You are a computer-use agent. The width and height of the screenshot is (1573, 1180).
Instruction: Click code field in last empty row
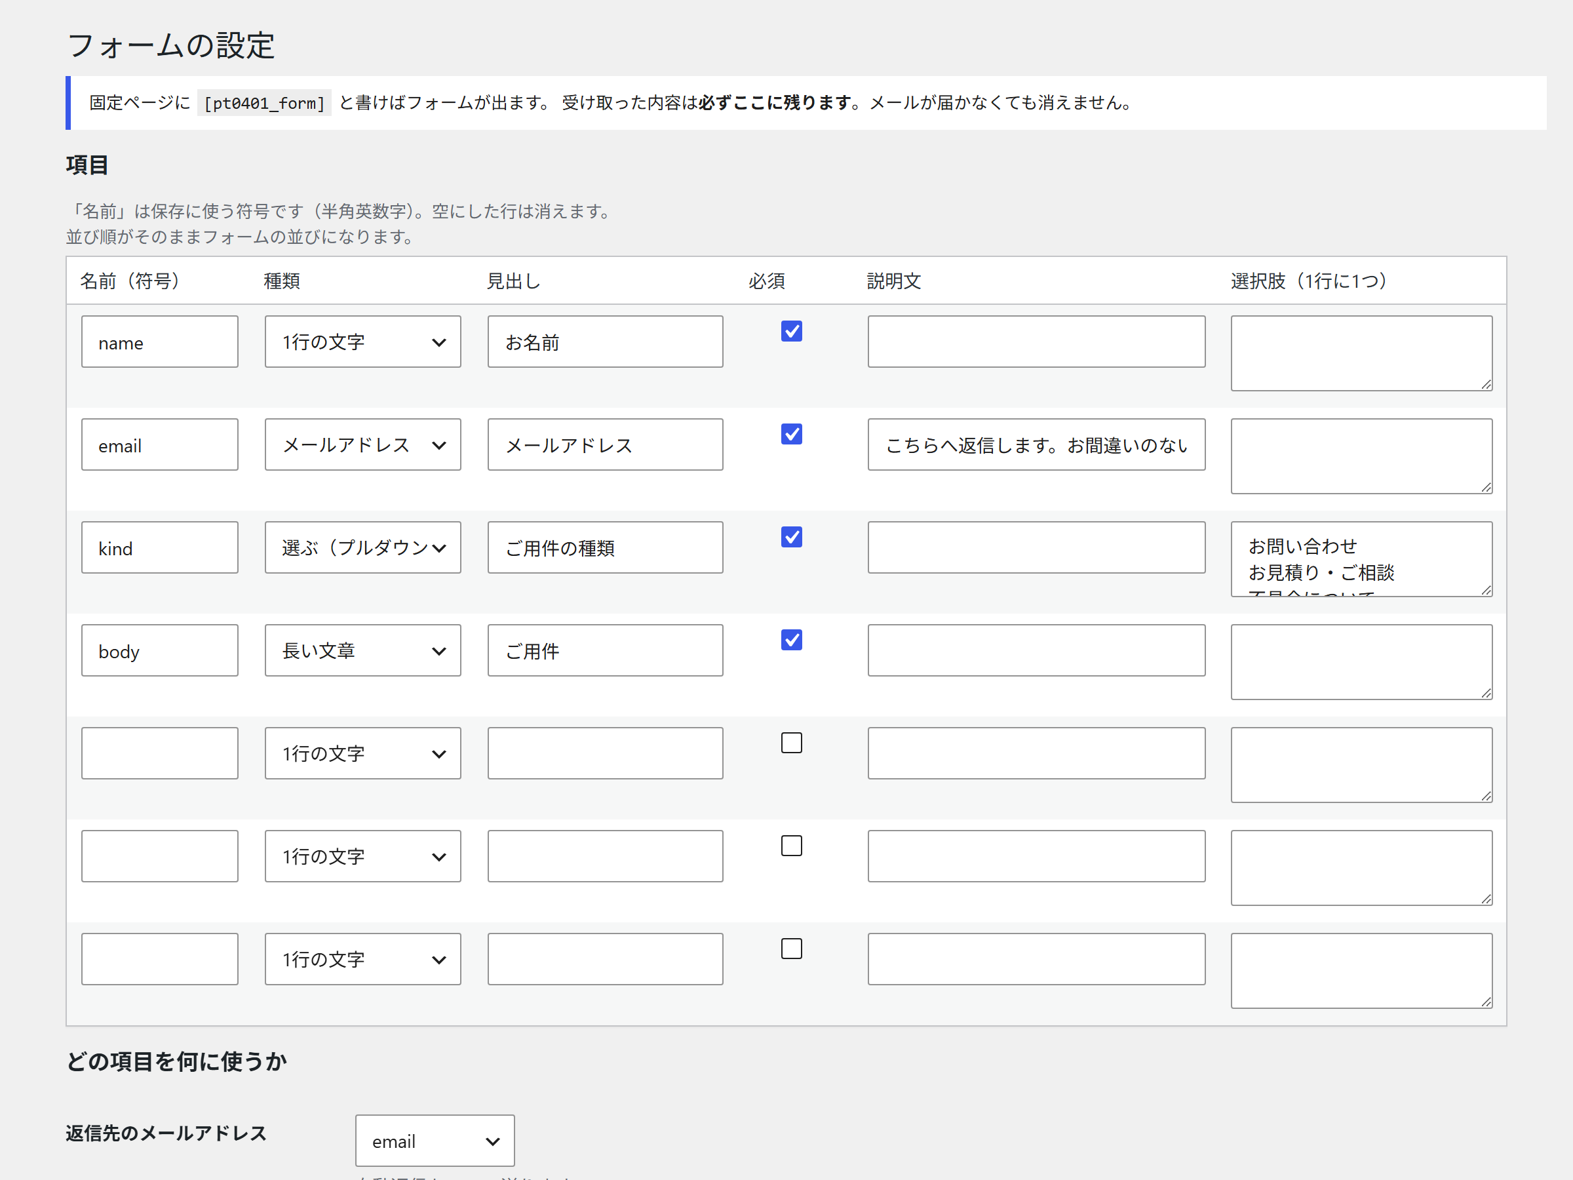160,960
